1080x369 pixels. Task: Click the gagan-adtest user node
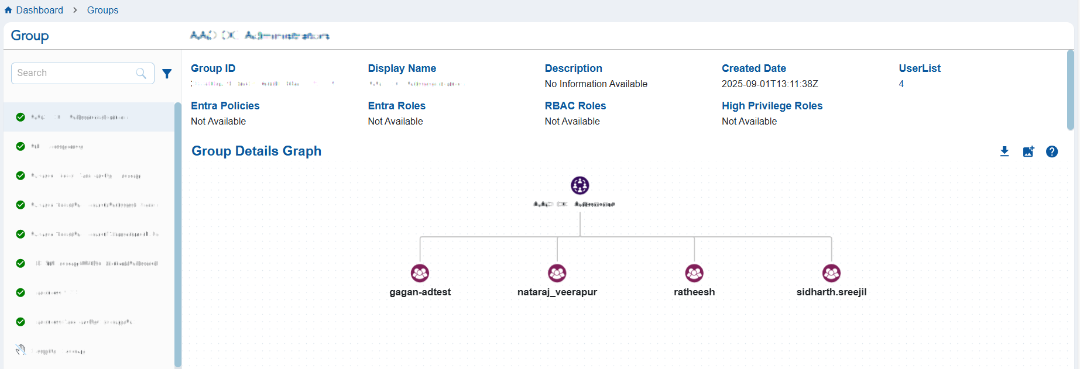[420, 273]
